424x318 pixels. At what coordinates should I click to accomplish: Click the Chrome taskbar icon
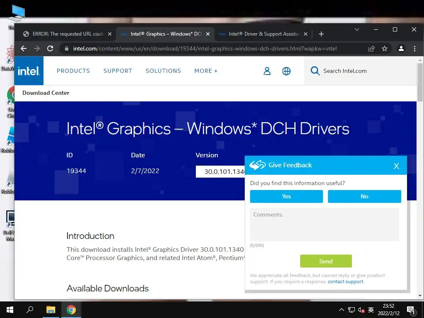[x=71, y=310]
